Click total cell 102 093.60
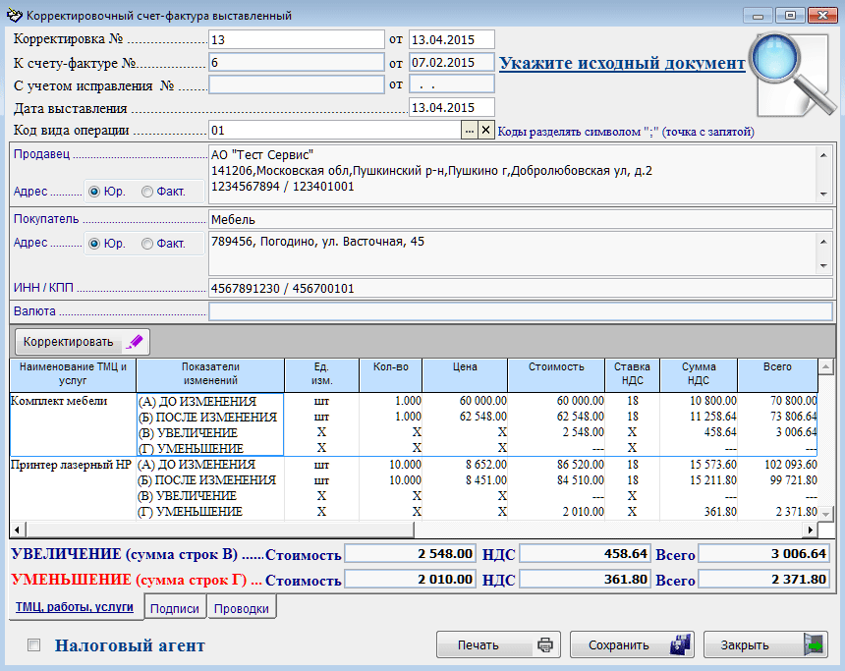The image size is (845, 671). coord(791,465)
